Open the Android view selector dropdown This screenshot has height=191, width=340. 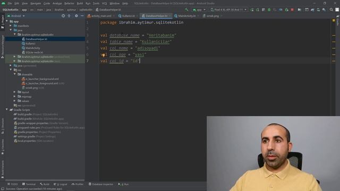pos(16,16)
